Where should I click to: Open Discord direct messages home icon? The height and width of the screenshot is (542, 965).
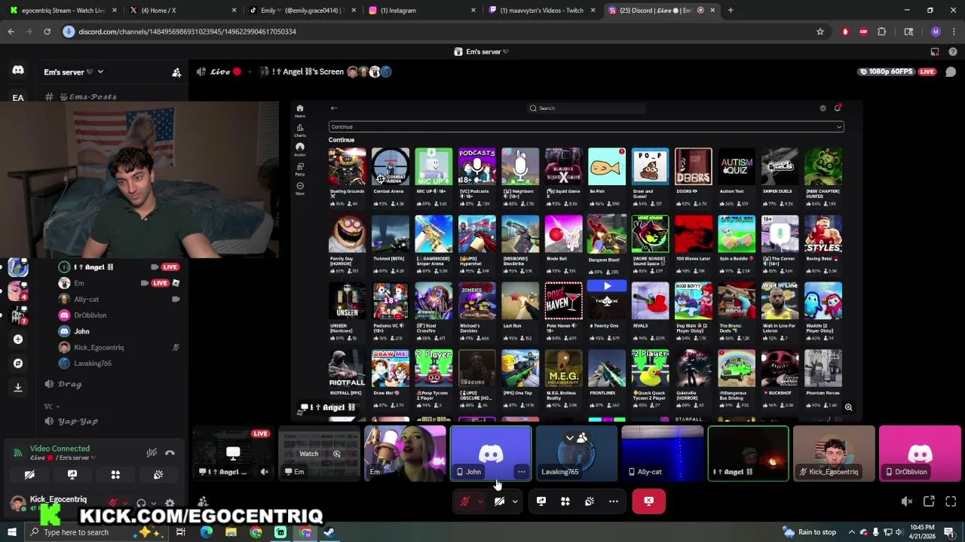click(18, 70)
